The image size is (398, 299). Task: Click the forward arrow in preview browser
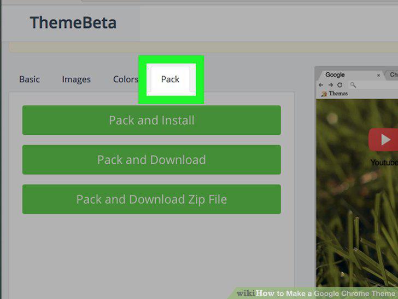click(x=330, y=85)
